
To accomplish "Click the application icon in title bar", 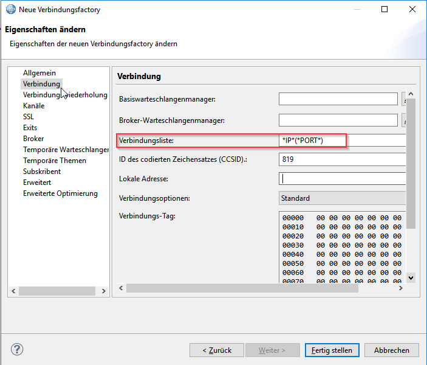I will tap(10, 10).
